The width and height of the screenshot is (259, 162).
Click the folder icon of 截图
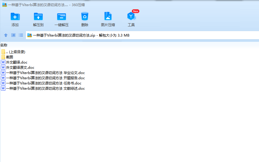coord(3,57)
